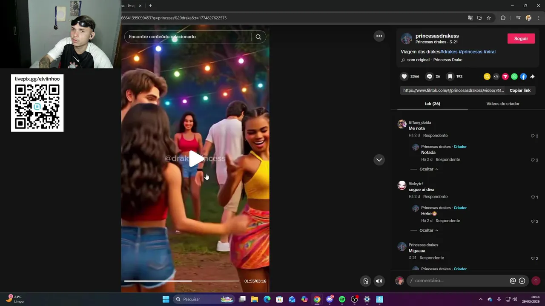Reply to the Hehe comment
The height and width of the screenshot is (306, 545).
(x=447, y=221)
